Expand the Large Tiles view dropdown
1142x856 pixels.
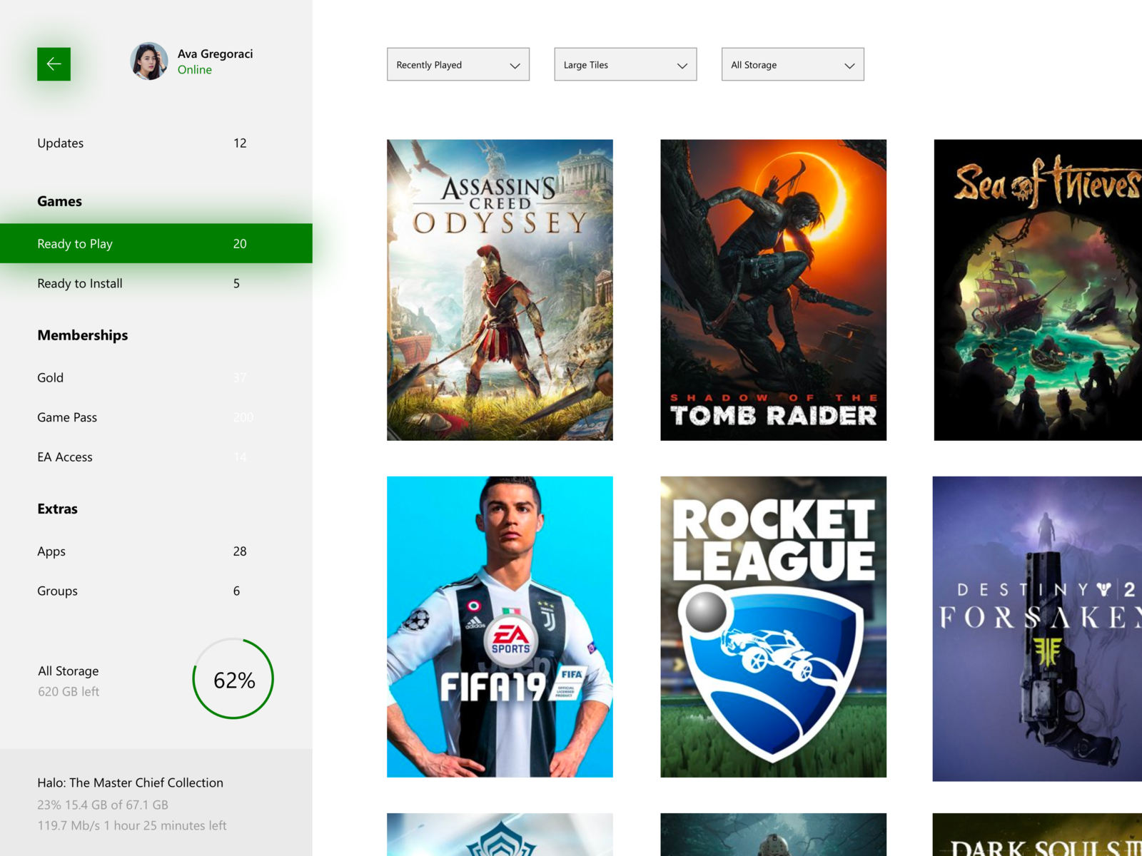point(625,64)
